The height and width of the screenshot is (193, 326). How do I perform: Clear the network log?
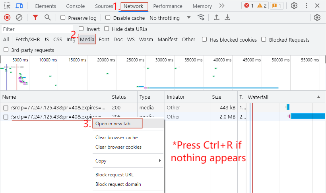point(19,17)
